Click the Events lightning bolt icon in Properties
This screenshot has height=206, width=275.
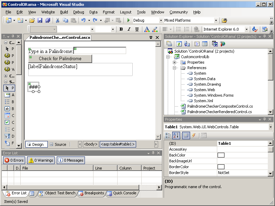(x=194, y=135)
